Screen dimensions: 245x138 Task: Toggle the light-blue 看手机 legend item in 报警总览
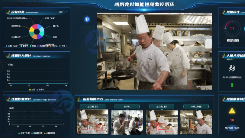coord(24,46)
